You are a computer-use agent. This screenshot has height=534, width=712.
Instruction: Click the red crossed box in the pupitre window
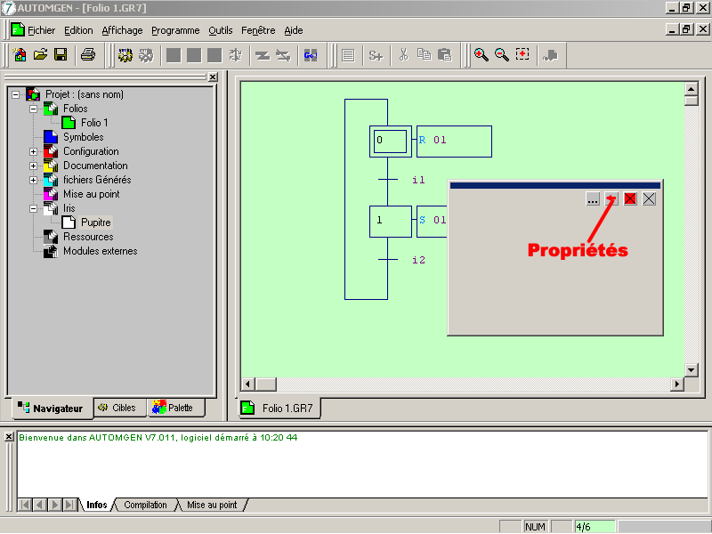630,199
